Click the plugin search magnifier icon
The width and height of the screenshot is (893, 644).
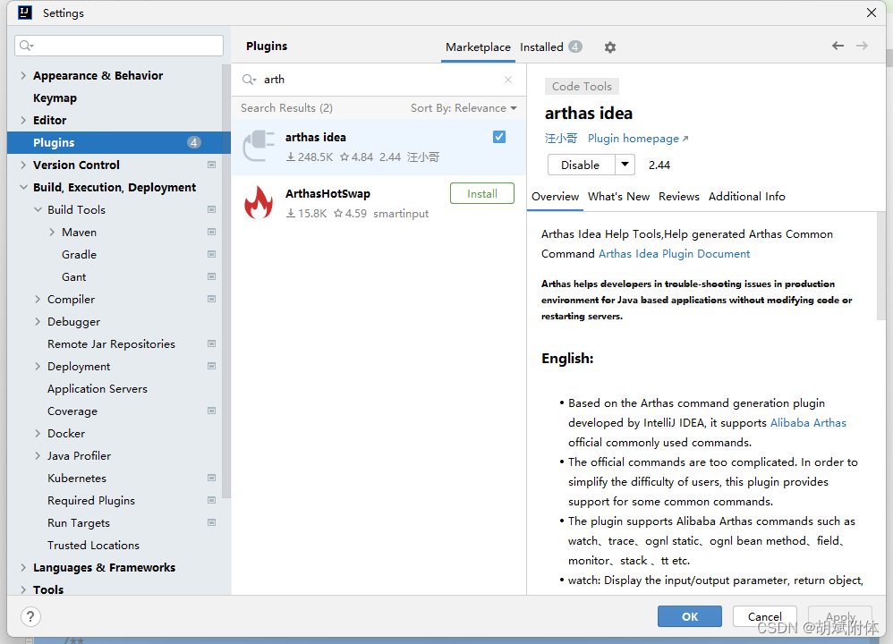point(249,80)
